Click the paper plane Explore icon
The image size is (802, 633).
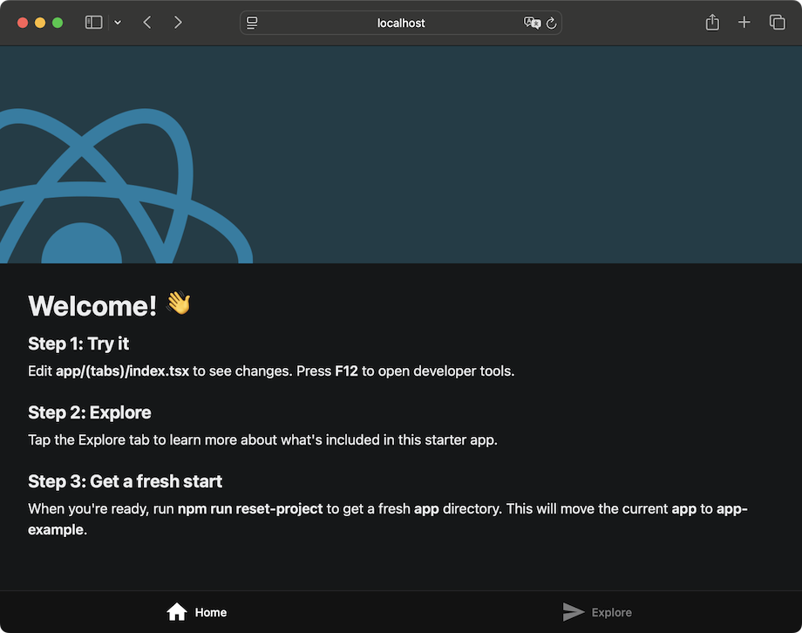click(574, 611)
